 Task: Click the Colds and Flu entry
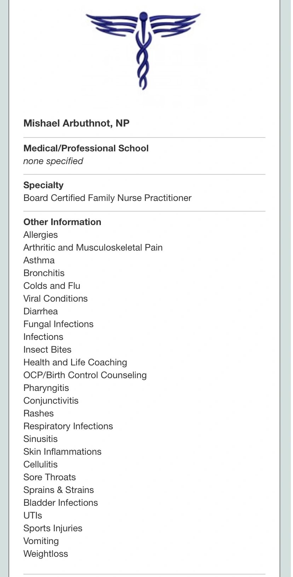pyautogui.click(x=52, y=286)
